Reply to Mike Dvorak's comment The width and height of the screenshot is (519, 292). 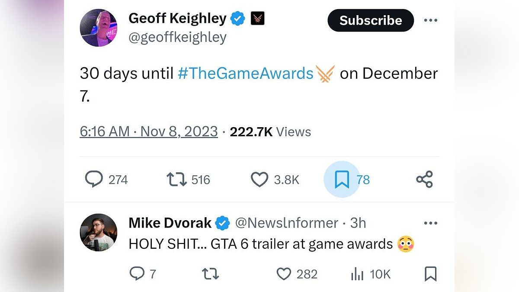click(x=137, y=274)
